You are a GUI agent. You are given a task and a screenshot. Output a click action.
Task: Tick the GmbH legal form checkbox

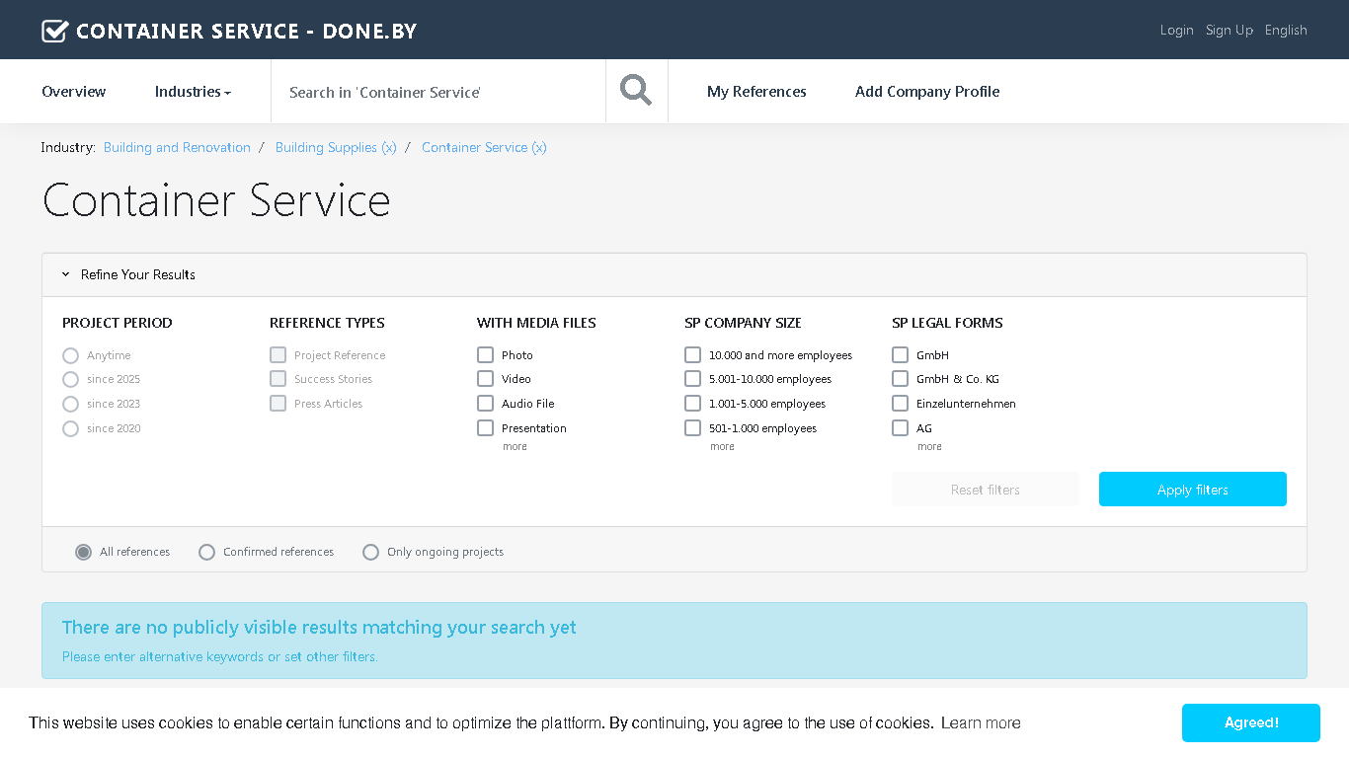pyautogui.click(x=900, y=354)
